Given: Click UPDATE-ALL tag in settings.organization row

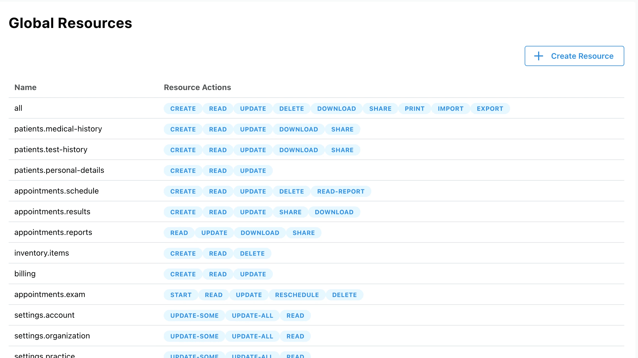Looking at the screenshot, I should pos(252,336).
